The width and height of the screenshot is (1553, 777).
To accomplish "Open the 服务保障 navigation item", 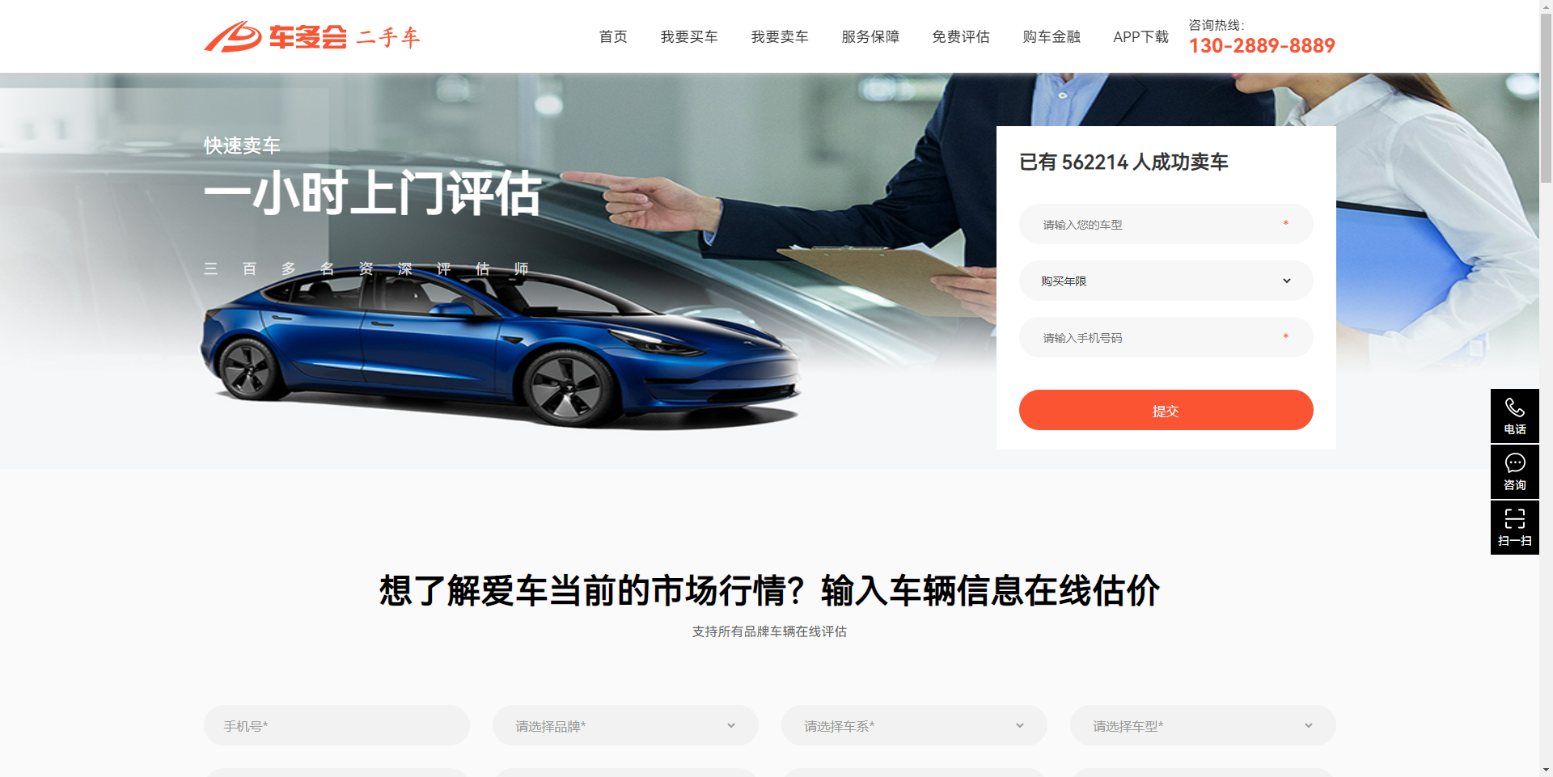I will click(x=870, y=36).
